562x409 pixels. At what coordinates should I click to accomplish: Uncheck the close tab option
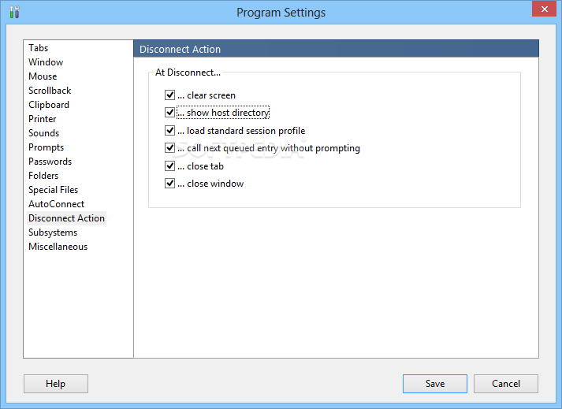tap(170, 166)
